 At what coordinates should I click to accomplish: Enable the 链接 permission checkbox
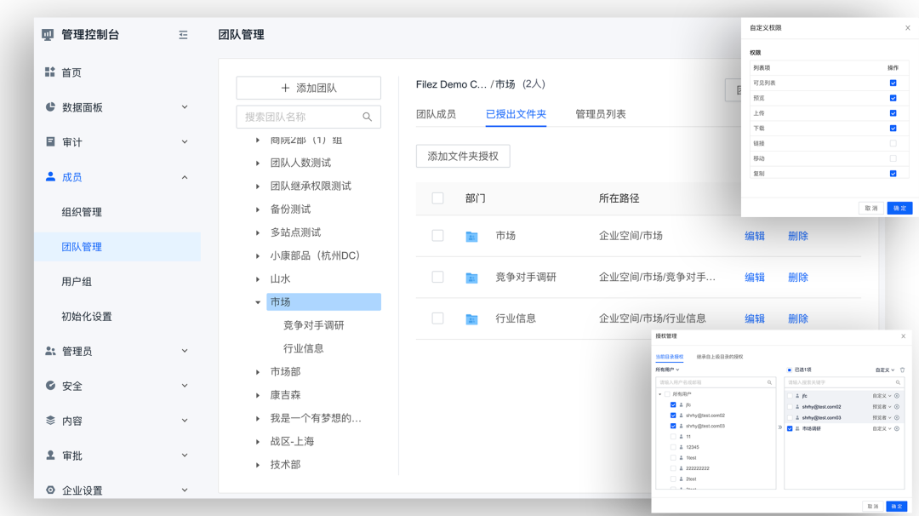click(893, 143)
